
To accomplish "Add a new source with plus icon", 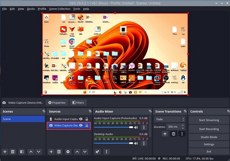I will click(x=51, y=152).
